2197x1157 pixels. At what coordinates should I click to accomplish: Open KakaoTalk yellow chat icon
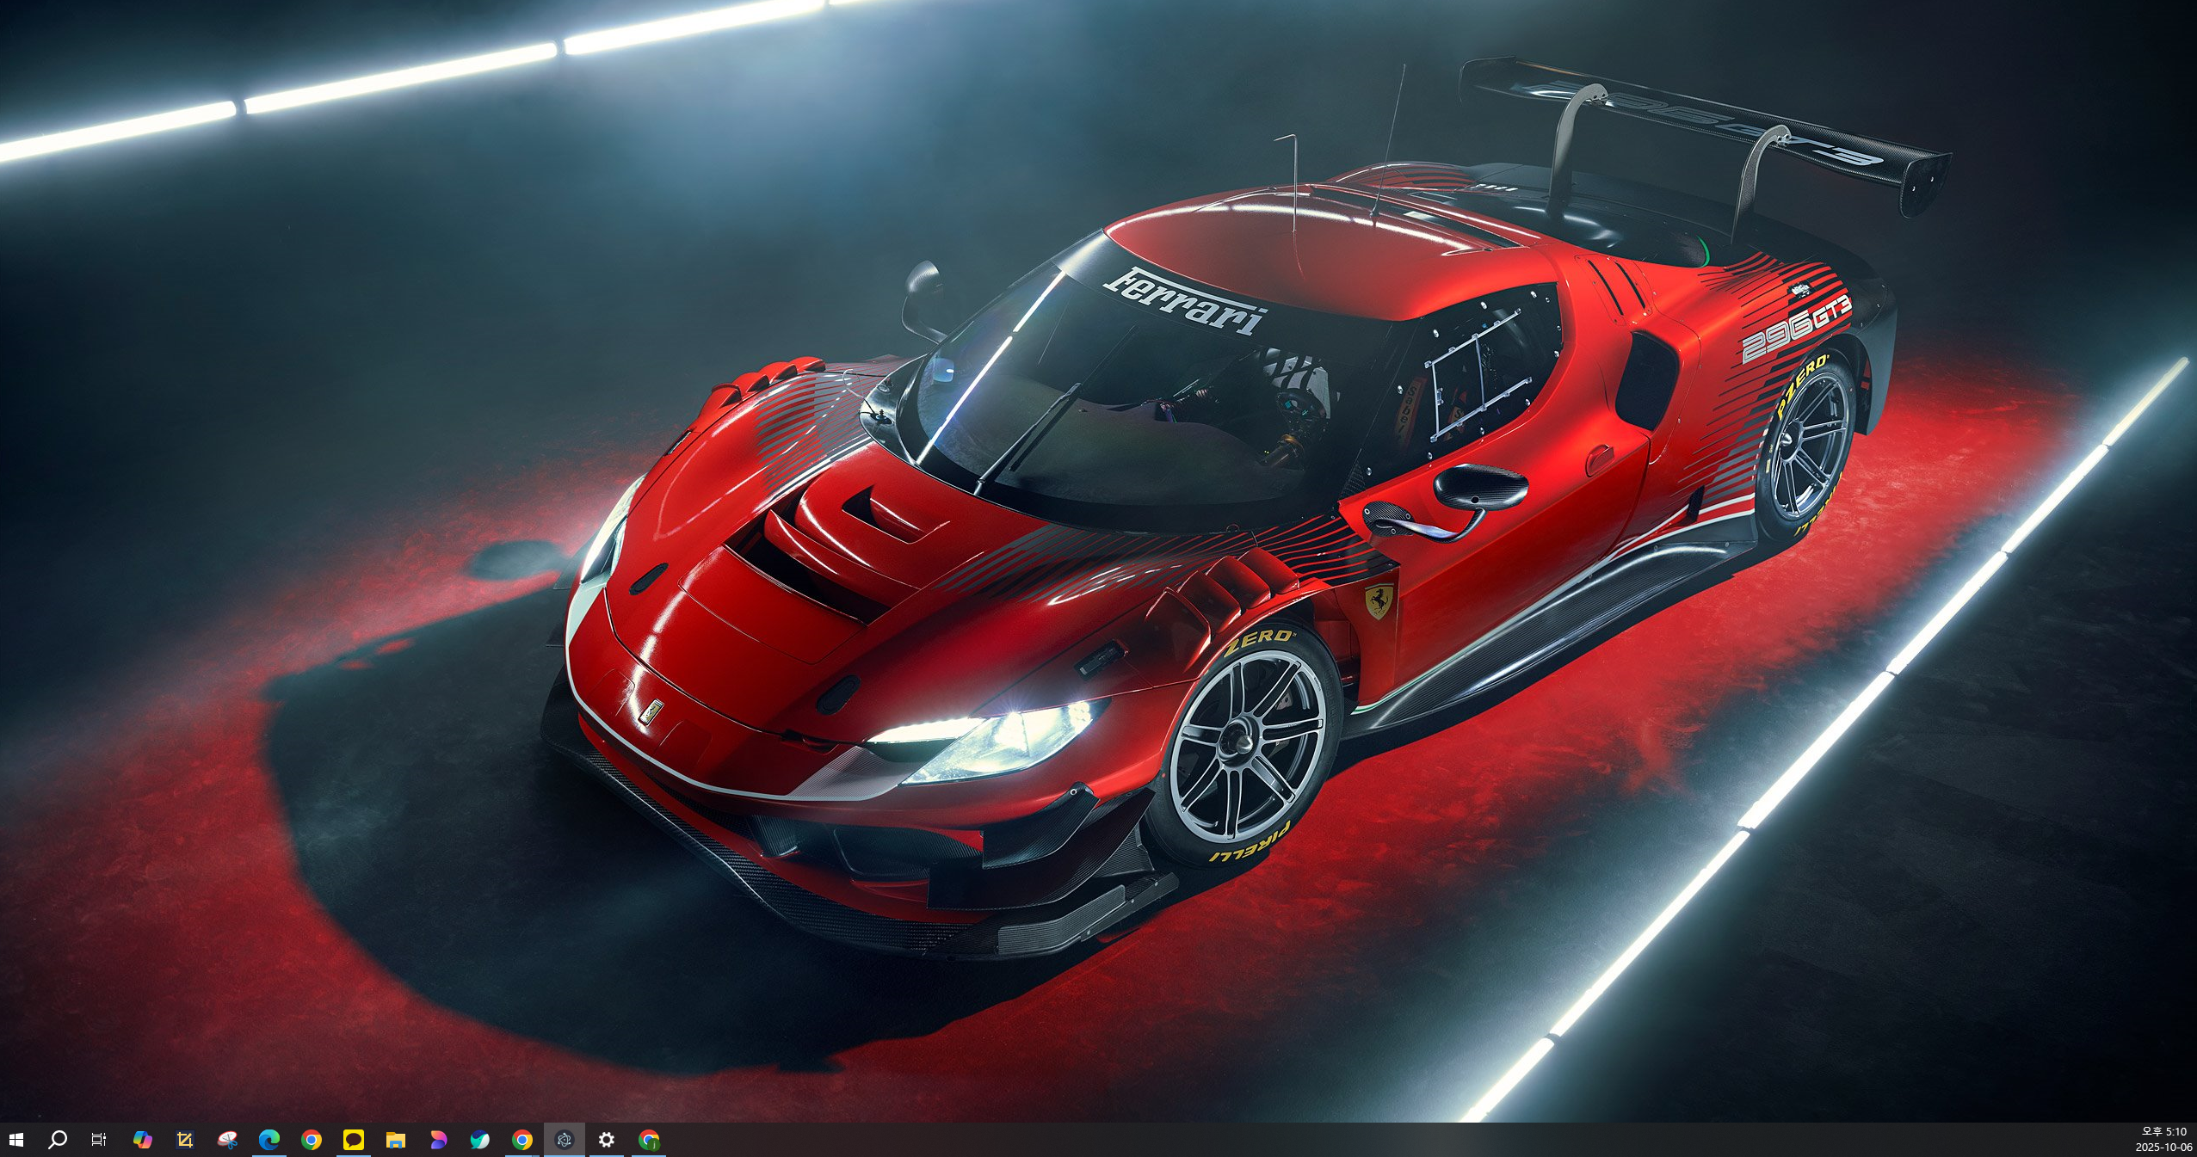(354, 1140)
